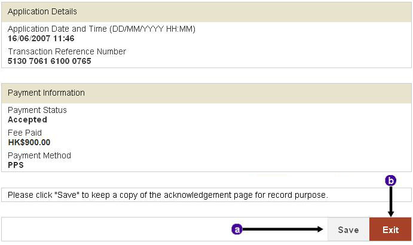Click the 'Please click Save' notice text
Image resolution: width=413 pixels, height=245 pixels.
click(168, 195)
